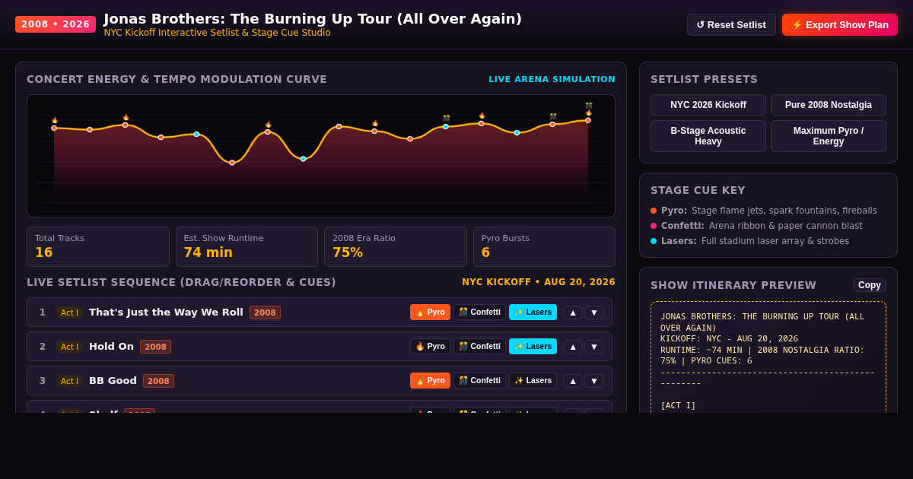Move Hold On up one slot
The image size is (913, 479).
(x=573, y=347)
